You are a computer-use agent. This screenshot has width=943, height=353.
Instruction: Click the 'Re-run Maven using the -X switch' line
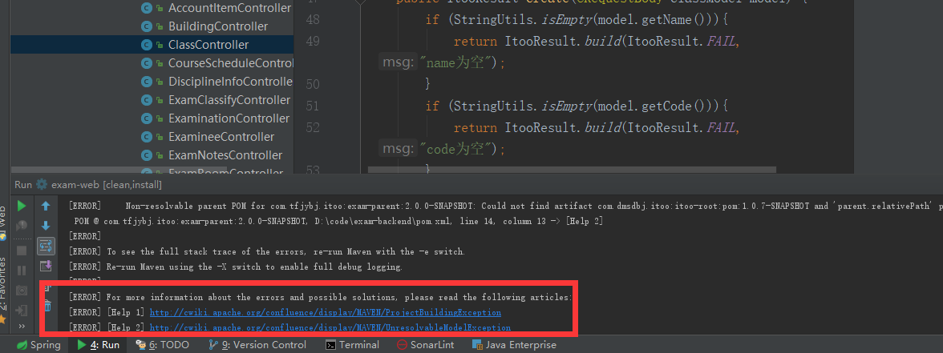pos(235,267)
